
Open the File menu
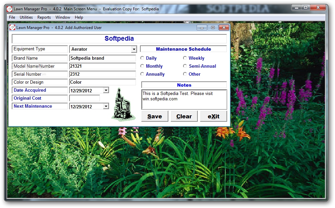coord(12,17)
